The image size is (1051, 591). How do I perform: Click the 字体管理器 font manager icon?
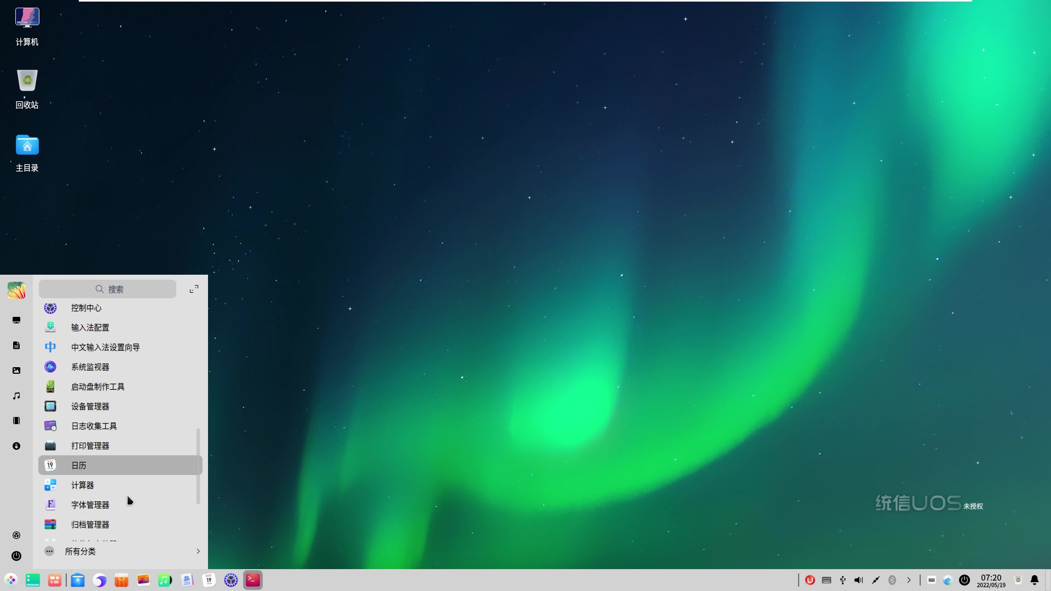click(50, 505)
